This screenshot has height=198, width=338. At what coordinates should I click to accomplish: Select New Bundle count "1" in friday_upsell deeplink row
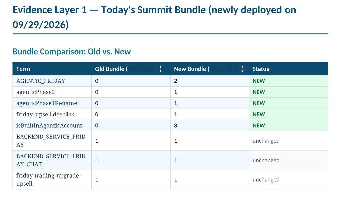pyautogui.click(x=176, y=114)
